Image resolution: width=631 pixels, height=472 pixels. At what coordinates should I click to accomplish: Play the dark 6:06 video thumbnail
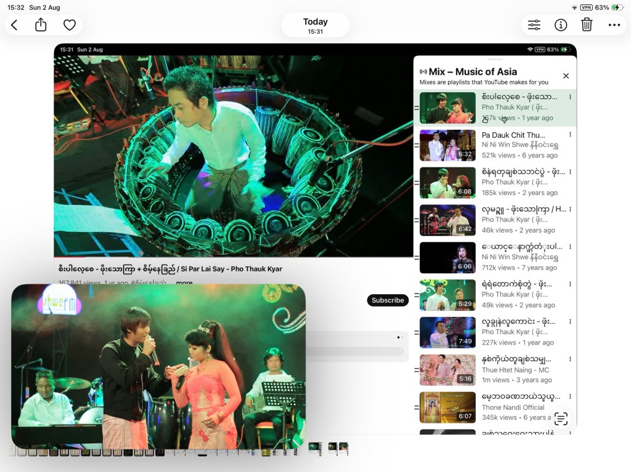[447, 258]
